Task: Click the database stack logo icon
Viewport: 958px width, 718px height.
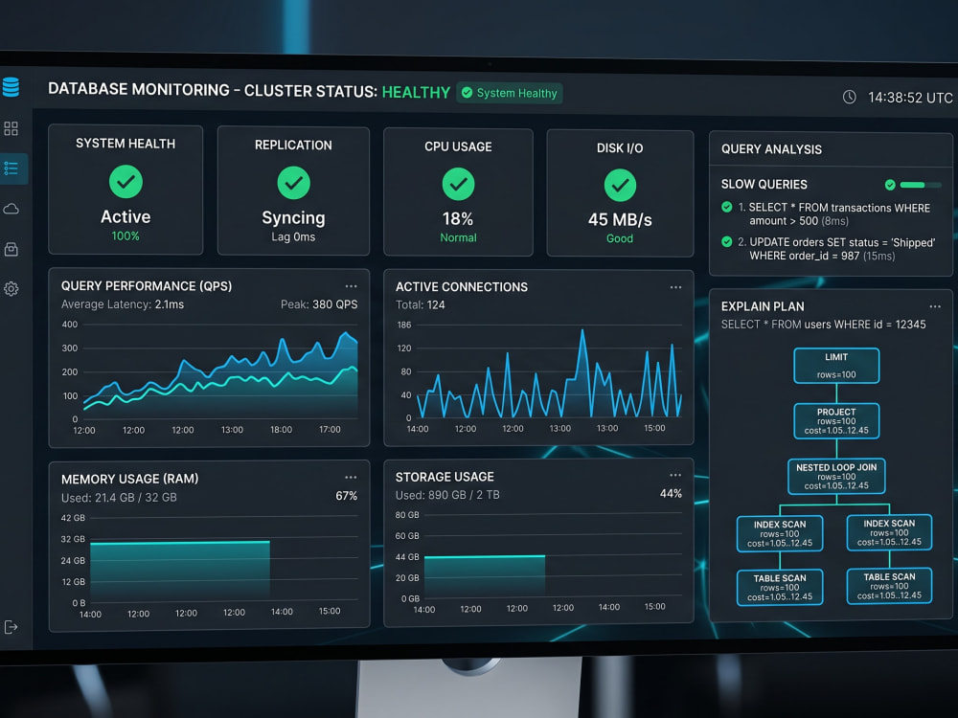Action: tap(11, 87)
